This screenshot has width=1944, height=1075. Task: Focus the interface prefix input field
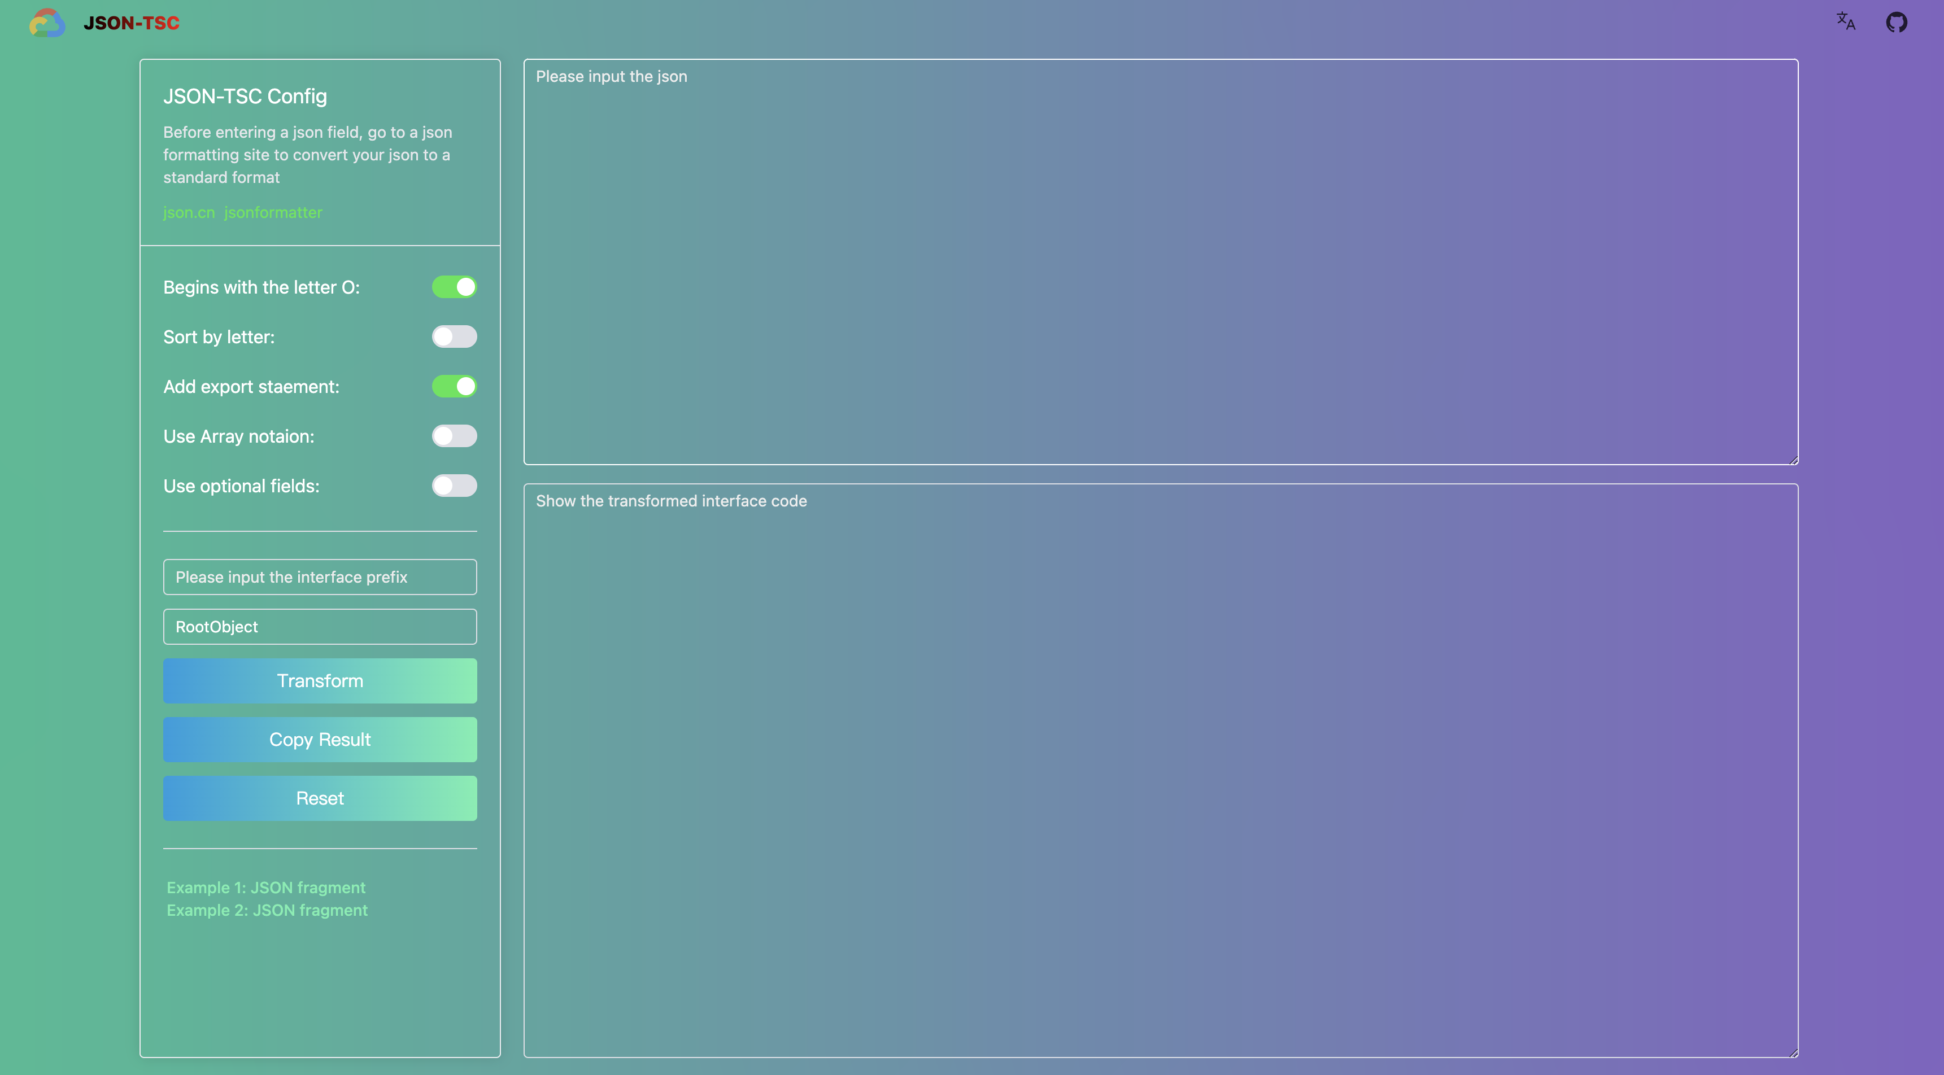pos(320,577)
